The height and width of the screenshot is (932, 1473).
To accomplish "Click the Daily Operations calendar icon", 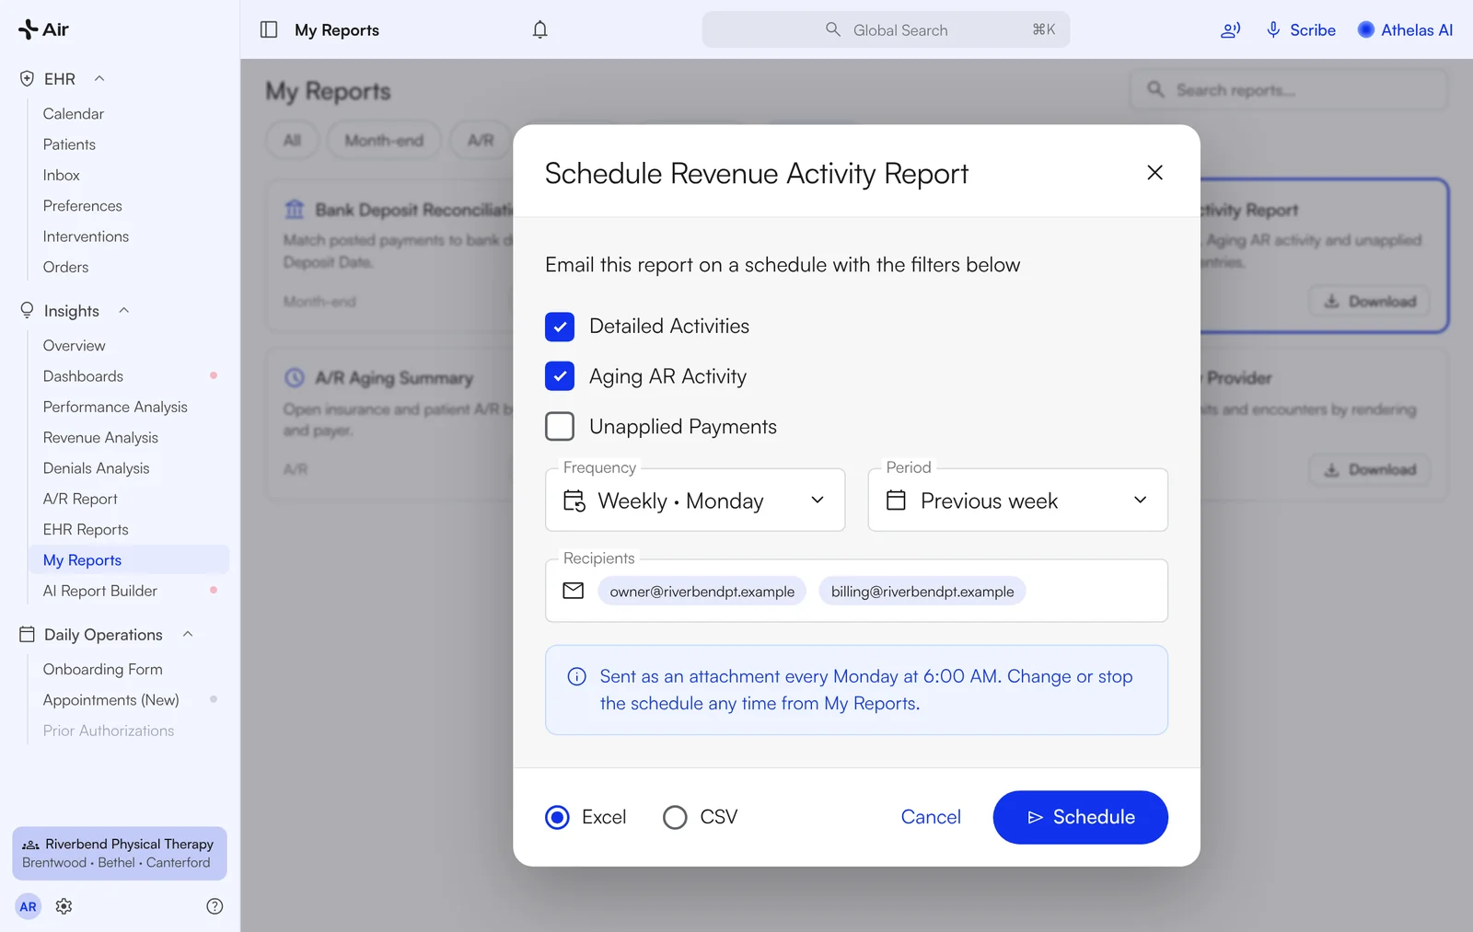I will pos(27,635).
